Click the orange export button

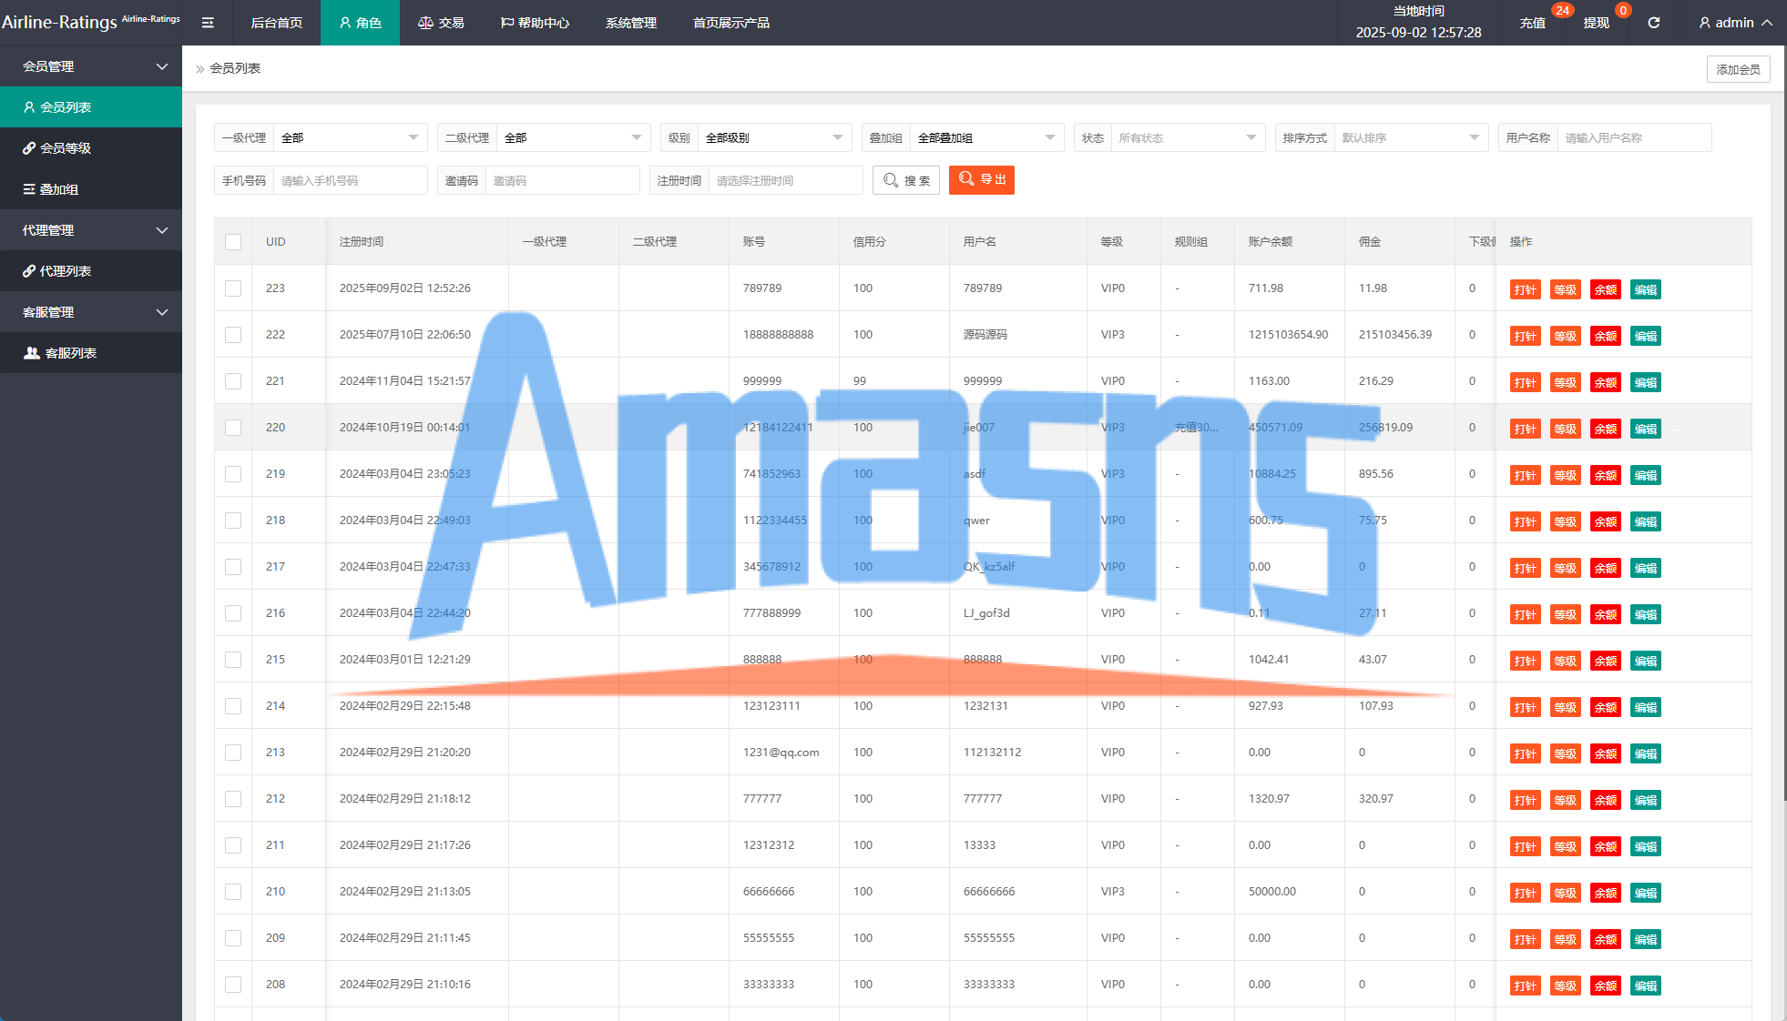[982, 180]
